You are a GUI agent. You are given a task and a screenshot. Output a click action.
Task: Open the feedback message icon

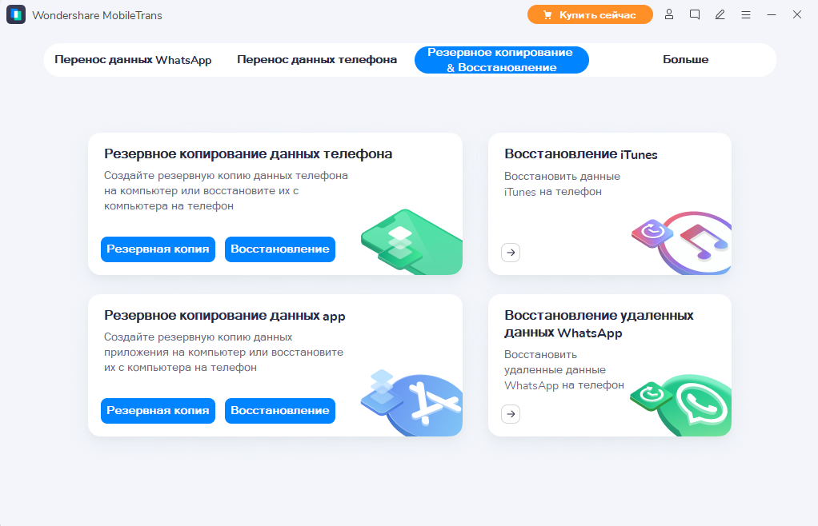click(695, 14)
